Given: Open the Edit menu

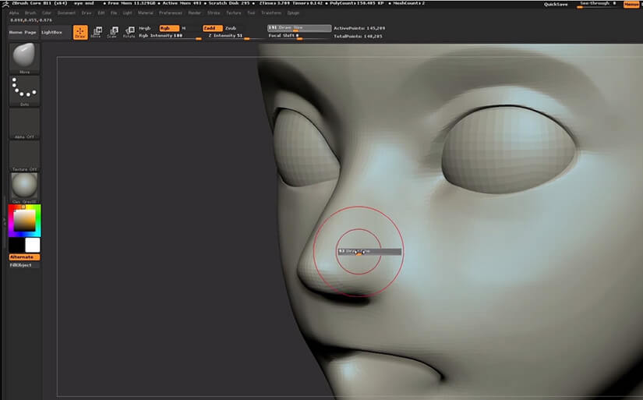Looking at the screenshot, I should (101, 13).
